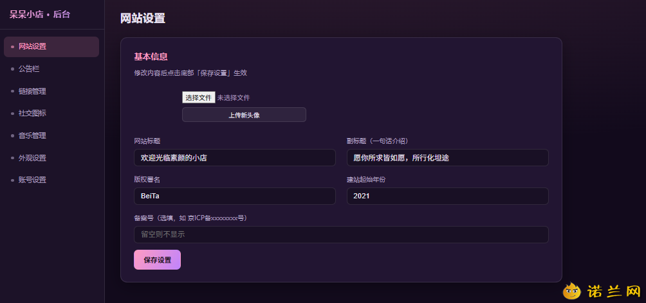Go to 链接管理 in the sidebar
Image resolution: width=646 pixels, height=303 pixels.
coord(51,91)
